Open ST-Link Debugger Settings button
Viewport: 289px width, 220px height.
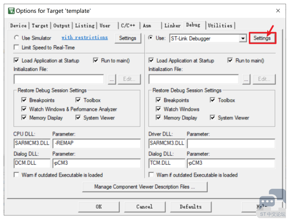pyautogui.click(x=262, y=38)
